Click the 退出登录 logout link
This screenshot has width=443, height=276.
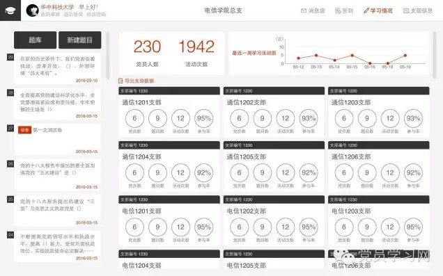[73, 14]
